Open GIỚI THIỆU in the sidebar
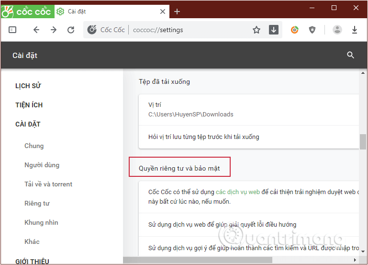 [x=32, y=261]
